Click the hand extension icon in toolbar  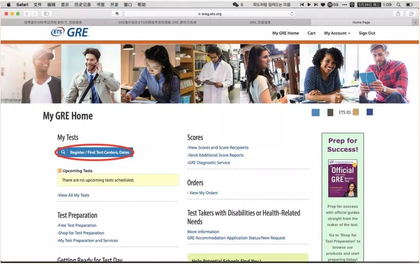(117, 14)
